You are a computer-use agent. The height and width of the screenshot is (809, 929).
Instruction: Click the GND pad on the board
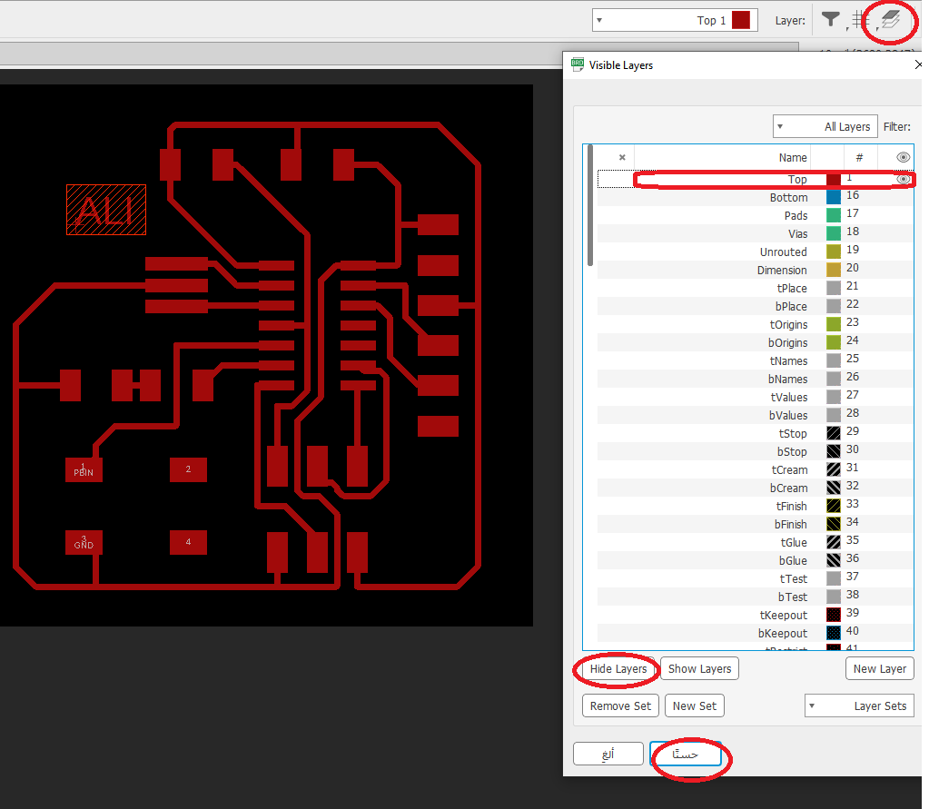click(84, 542)
